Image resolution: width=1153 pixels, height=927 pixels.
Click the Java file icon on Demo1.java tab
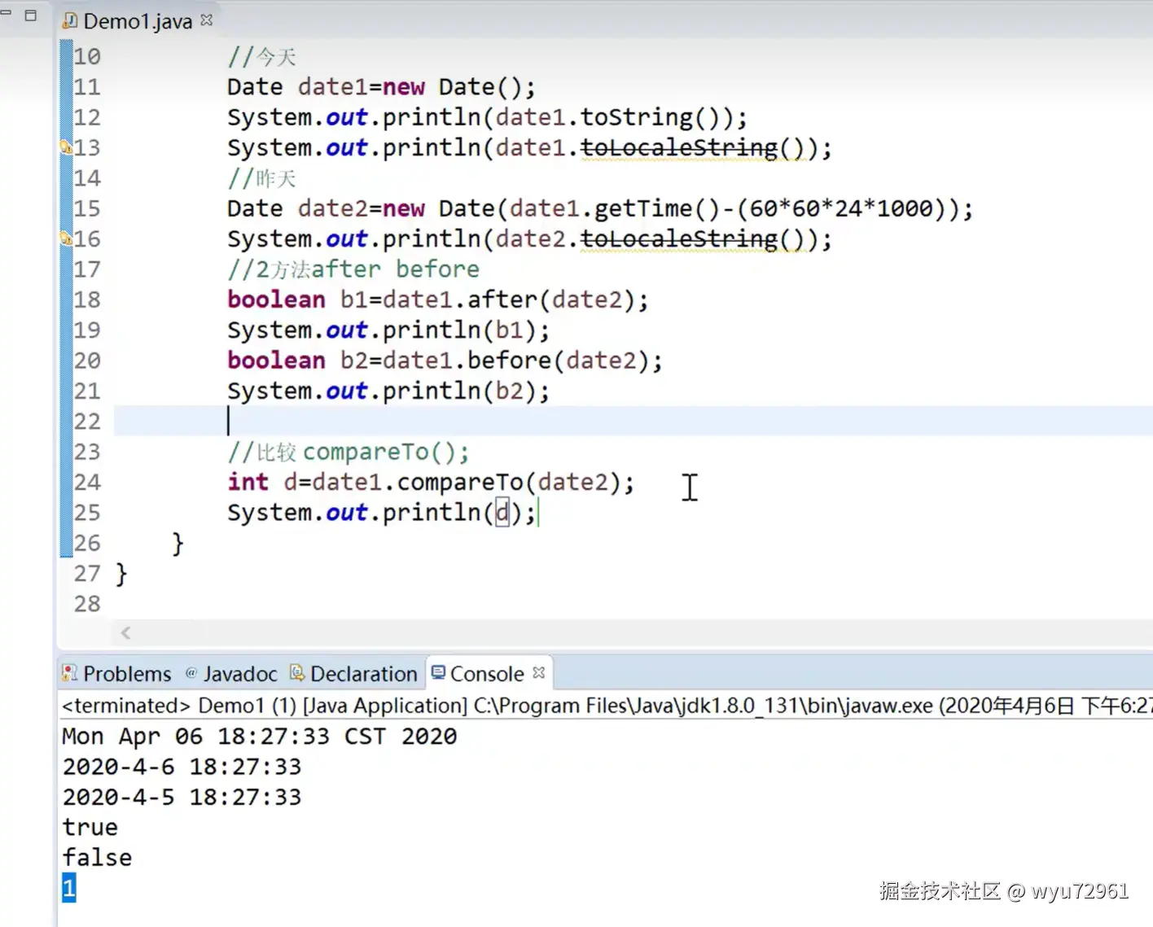(x=71, y=20)
